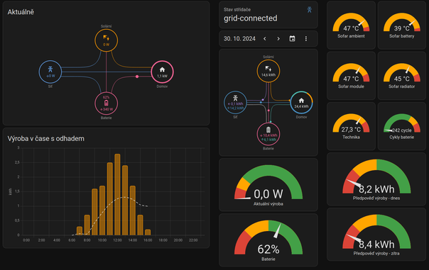Open the Domov node showing 1,1 kW

162,72
